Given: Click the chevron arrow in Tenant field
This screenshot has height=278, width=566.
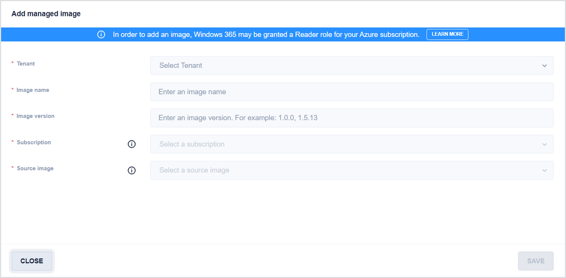Looking at the screenshot, I should (x=544, y=66).
